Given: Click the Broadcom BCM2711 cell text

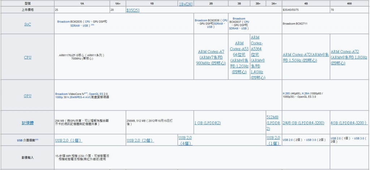Looking at the screenshot, I should (x=295, y=24).
